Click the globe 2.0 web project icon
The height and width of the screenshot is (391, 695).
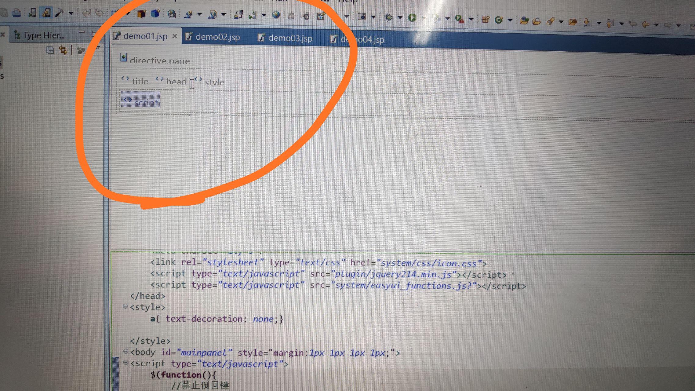[172, 14]
